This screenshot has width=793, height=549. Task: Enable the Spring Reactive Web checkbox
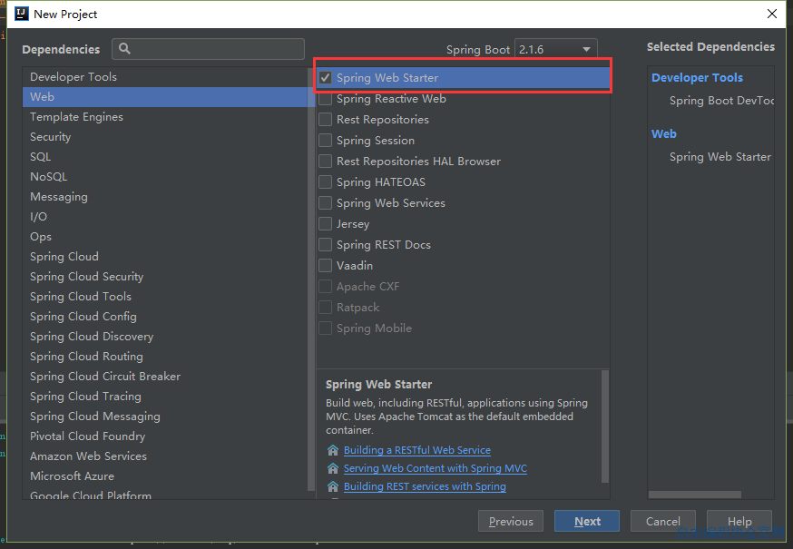(325, 99)
